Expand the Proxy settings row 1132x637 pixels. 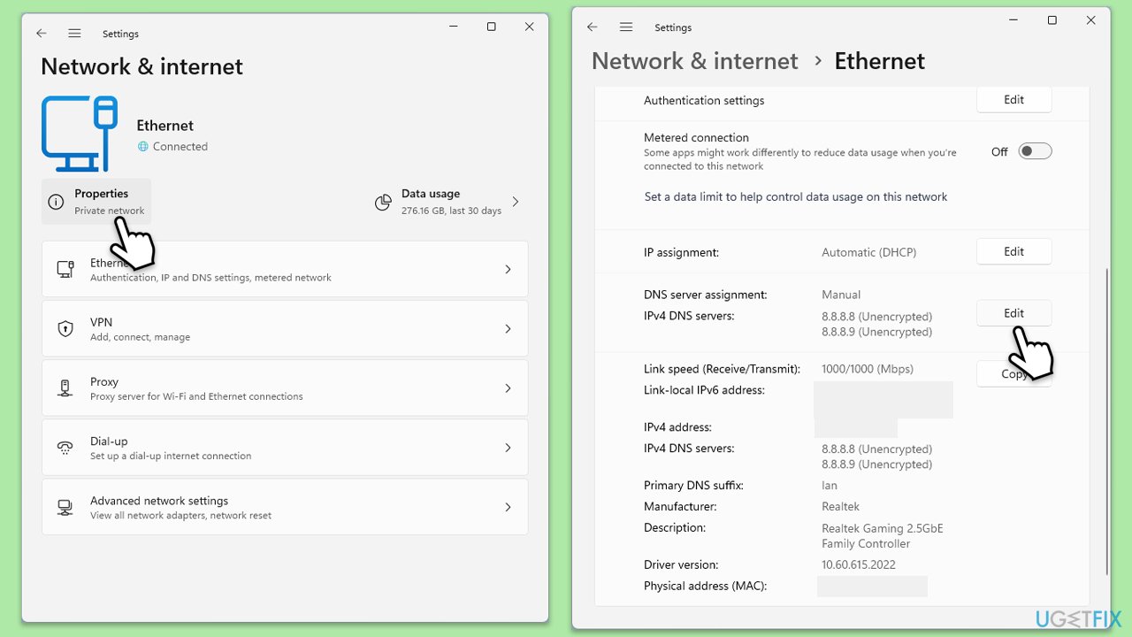pyautogui.click(x=508, y=388)
